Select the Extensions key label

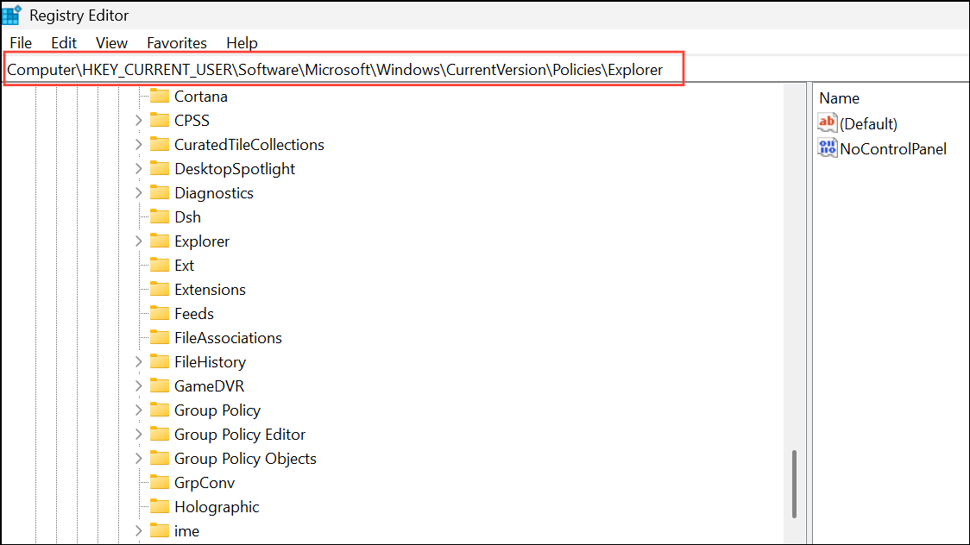pos(210,289)
